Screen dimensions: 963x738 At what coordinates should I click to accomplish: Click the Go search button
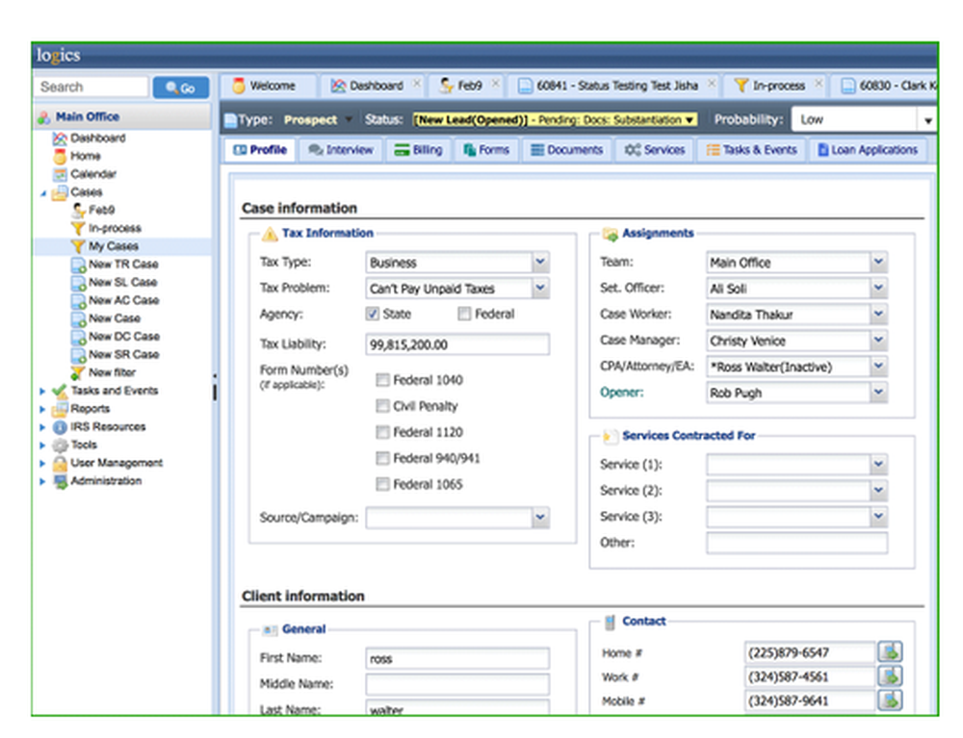pos(181,88)
